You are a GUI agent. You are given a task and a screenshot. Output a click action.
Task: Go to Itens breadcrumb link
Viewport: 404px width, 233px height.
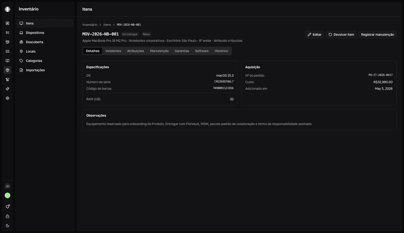tap(107, 25)
